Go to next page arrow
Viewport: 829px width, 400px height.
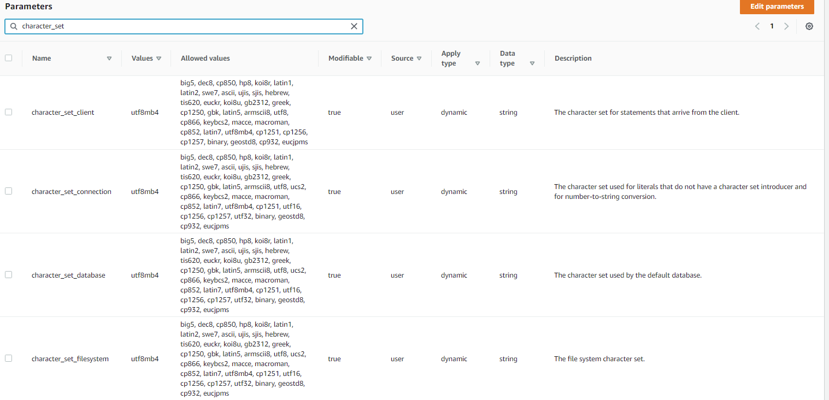point(786,26)
